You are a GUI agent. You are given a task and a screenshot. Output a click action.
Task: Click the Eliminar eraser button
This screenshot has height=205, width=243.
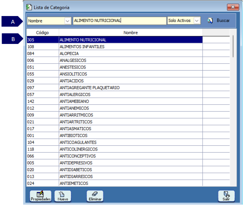pos(95,196)
